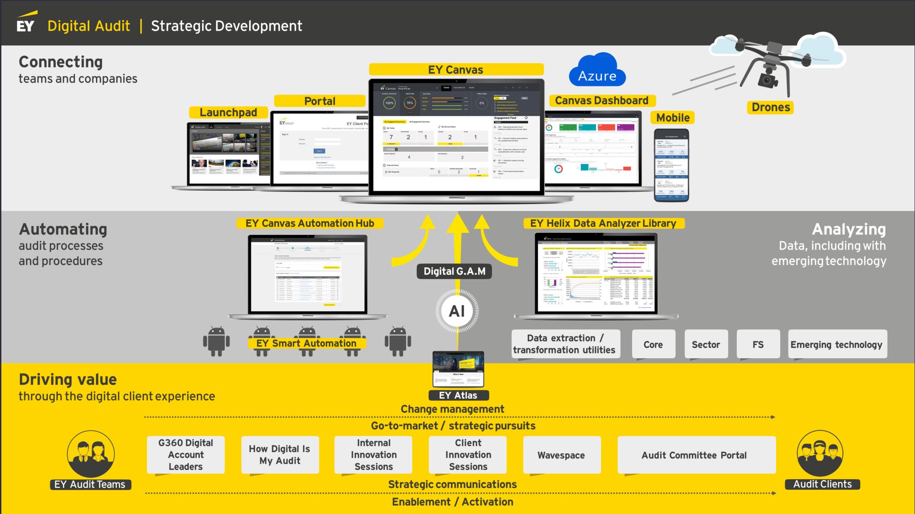Screen dimensions: 915x514
Task: Click the EY Audit Teams label
Action: tap(90, 484)
